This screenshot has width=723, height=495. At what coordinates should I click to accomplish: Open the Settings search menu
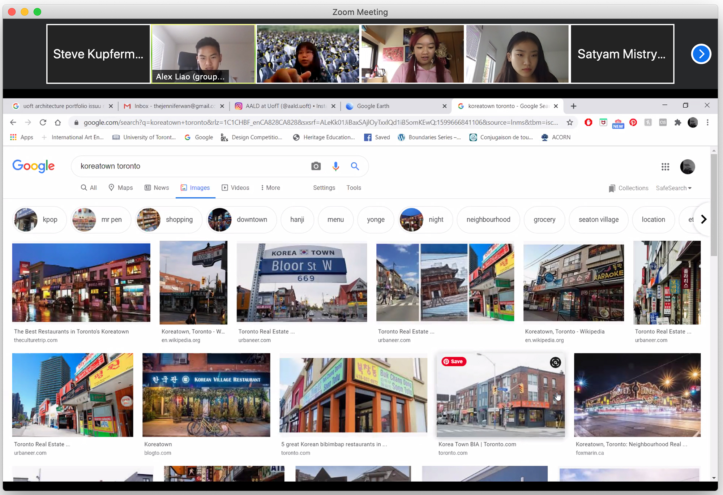(x=324, y=188)
